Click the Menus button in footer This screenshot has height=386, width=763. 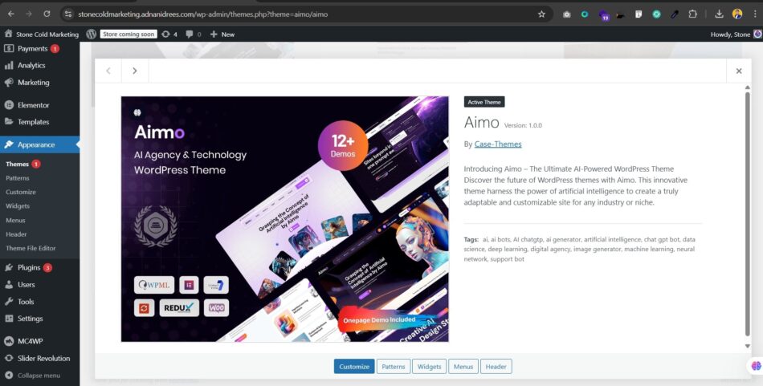point(463,367)
